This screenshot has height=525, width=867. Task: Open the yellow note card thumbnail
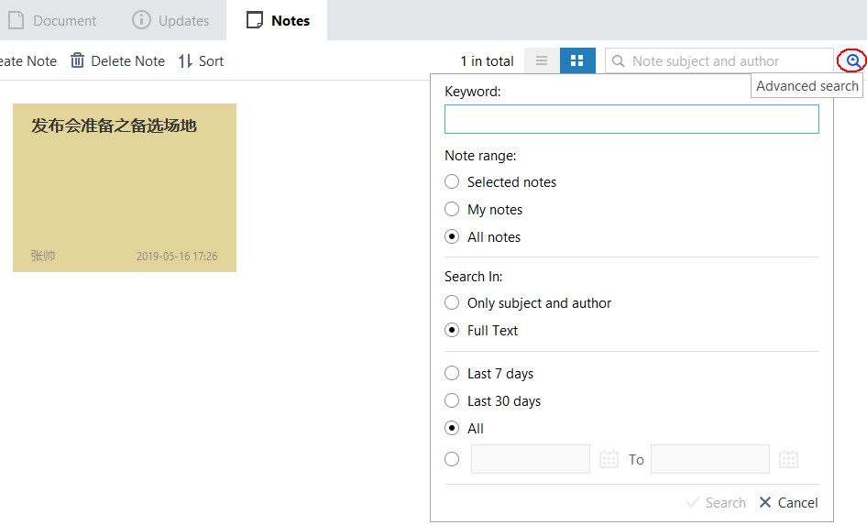[125, 188]
